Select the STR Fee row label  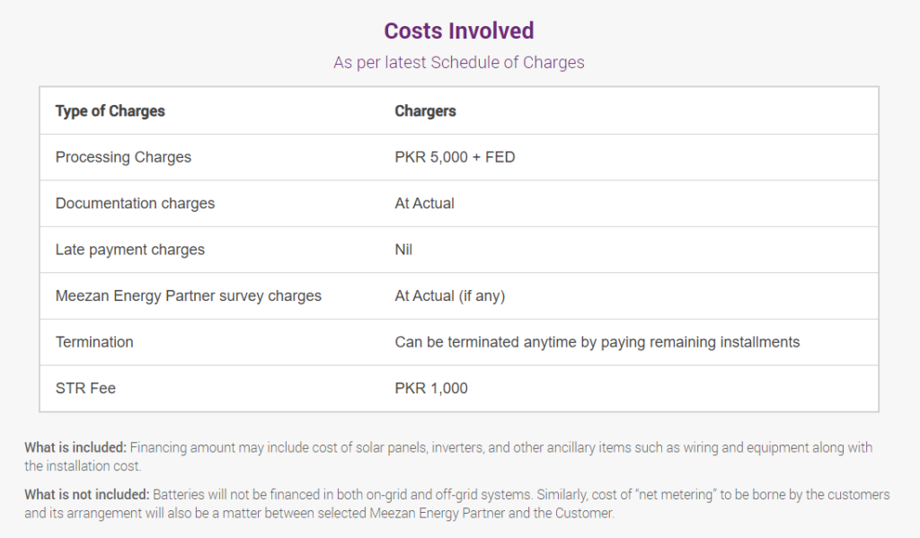tap(85, 388)
